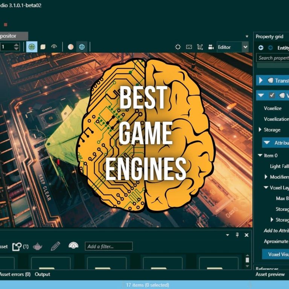
Task: Click the cube icon in scene toolbar
Action: (43, 47)
